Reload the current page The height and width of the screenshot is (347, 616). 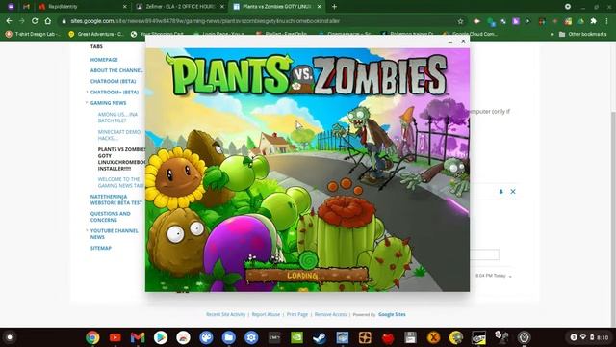pos(35,21)
